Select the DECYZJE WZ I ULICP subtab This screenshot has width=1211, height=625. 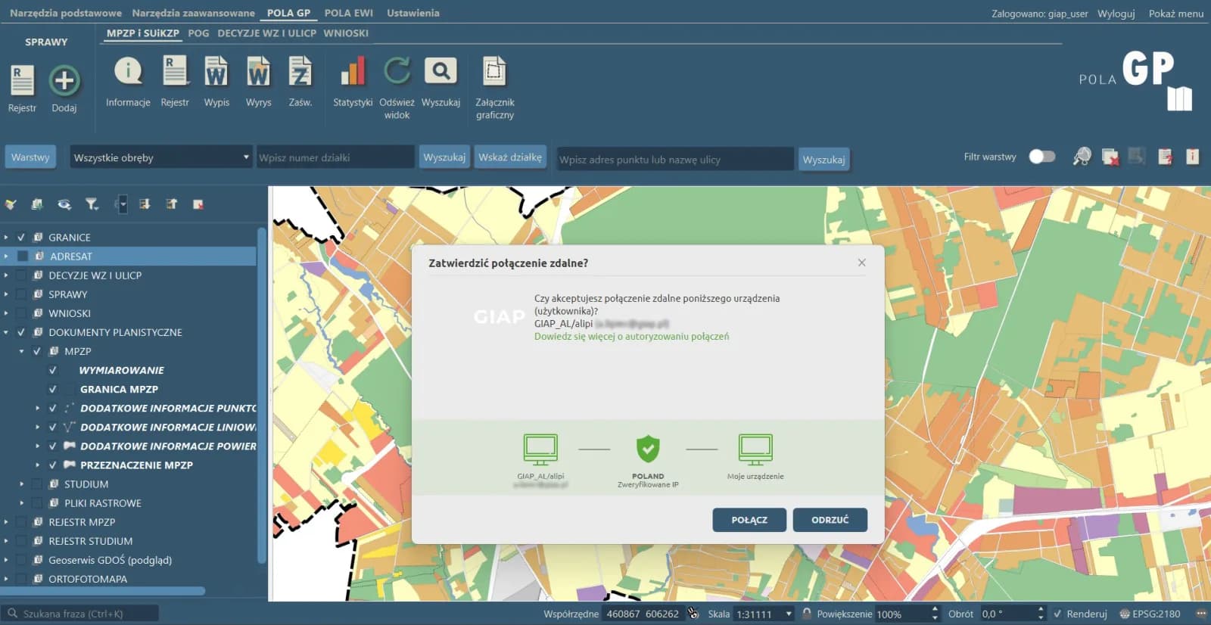[266, 33]
